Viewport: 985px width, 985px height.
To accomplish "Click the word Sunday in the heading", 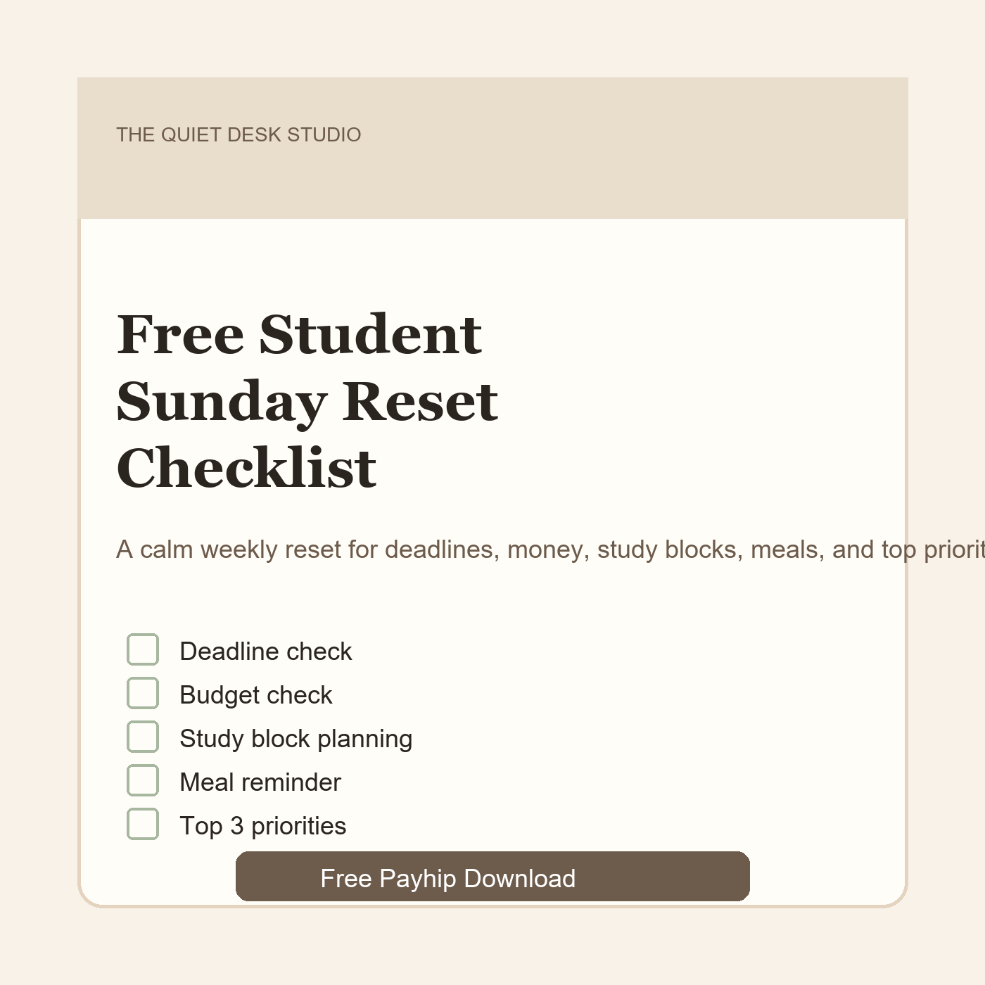I will 222,403.
